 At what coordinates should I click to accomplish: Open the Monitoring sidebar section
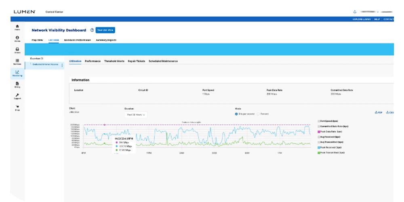tap(17, 74)
